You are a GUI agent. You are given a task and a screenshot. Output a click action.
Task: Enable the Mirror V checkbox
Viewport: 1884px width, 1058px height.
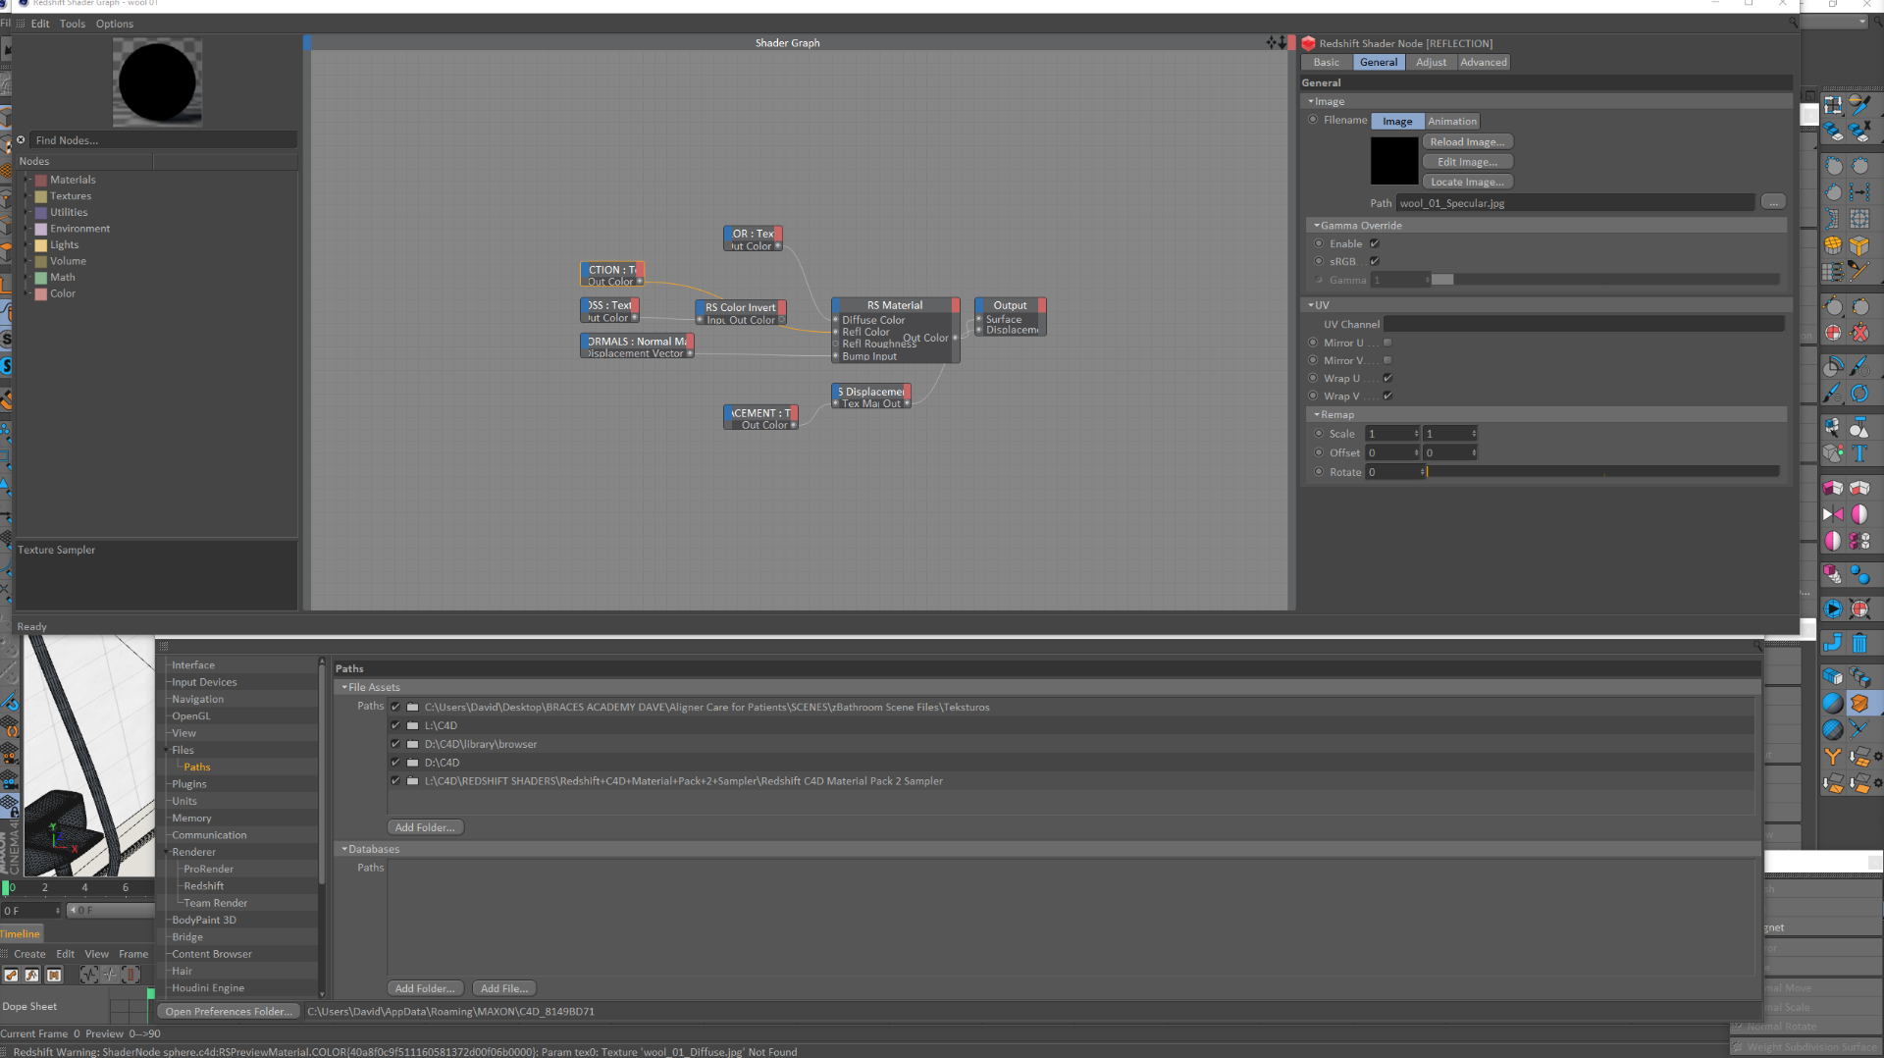click(x=1387, y=360)
